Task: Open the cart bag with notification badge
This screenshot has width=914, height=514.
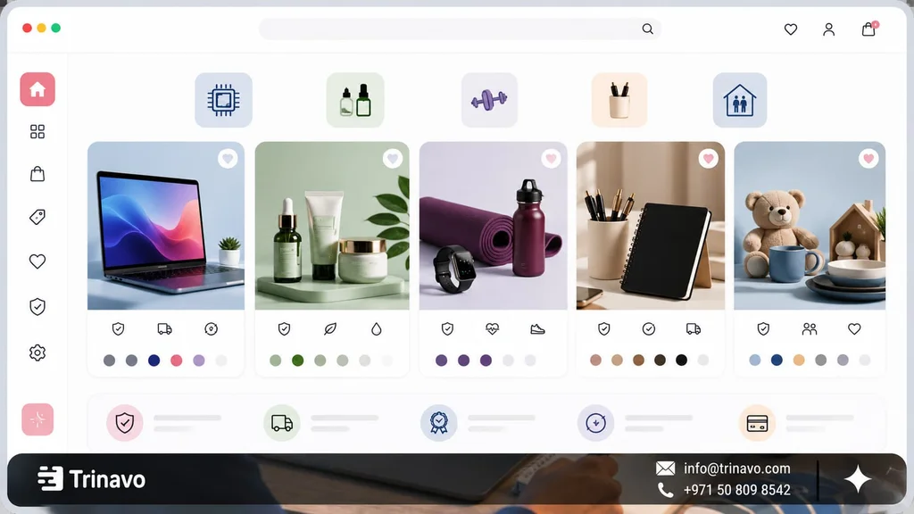Action: [869, 29]
